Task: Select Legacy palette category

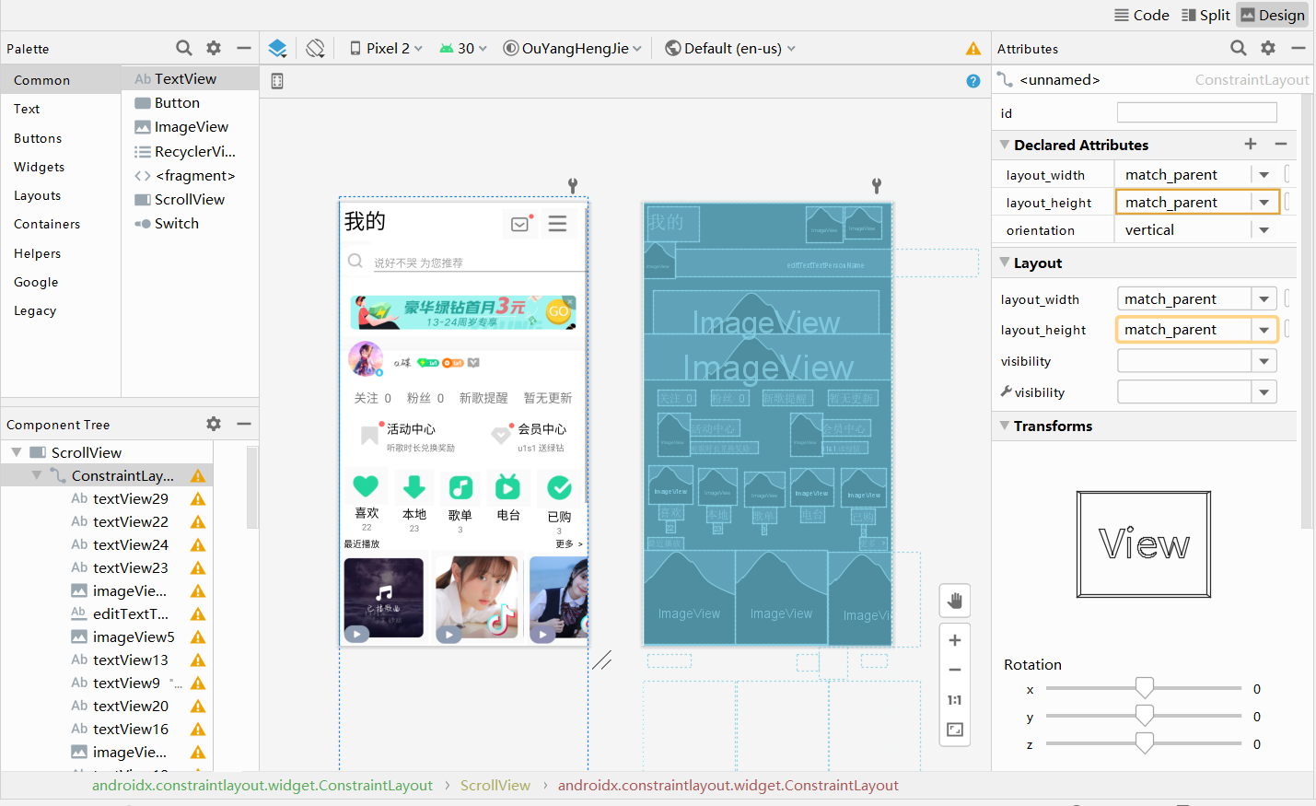Action: pos(61,310)
